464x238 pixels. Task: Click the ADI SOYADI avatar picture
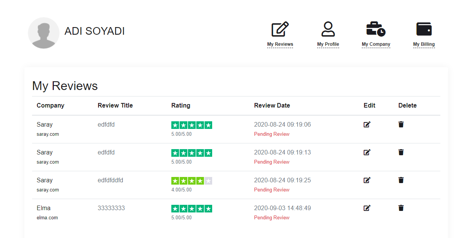pos(44,33)
